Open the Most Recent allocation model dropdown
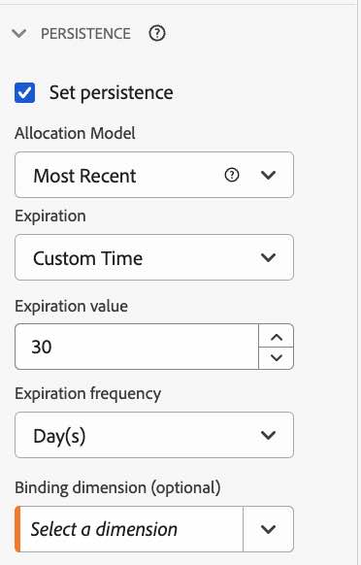 154,175
